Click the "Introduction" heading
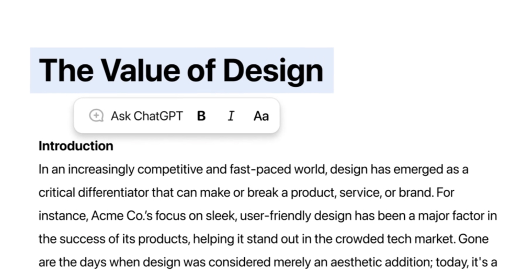Viewport: 523px width, 275px height. (76, 146)
